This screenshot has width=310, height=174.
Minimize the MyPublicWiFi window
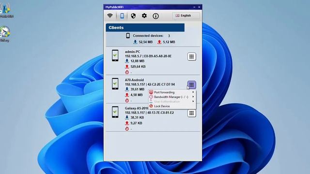tap(194, 7)
